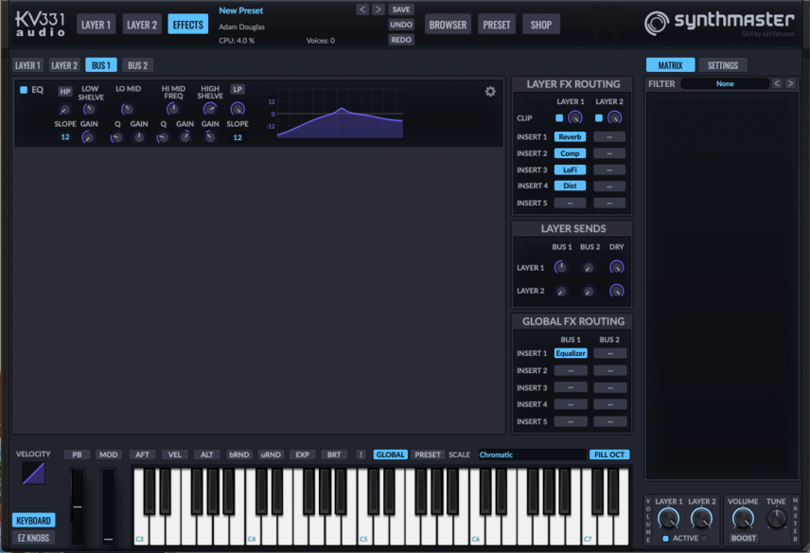Select Bus 2 effects tab
The image size is (810, 553).
click(137, 65)
